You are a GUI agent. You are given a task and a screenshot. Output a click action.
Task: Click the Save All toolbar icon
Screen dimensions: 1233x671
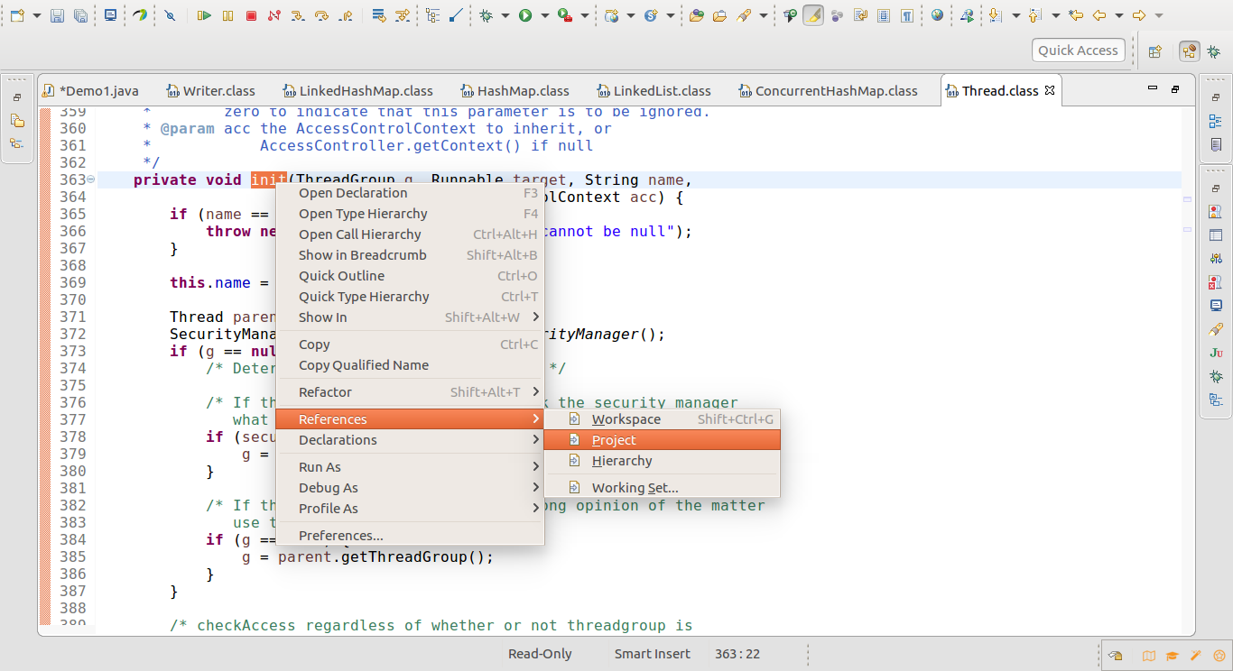click(80, 15)
